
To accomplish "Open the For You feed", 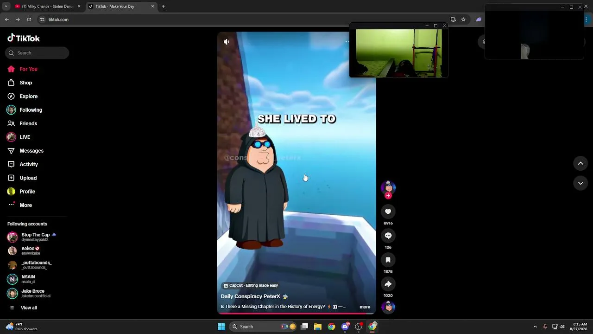I will coord(28,69).
